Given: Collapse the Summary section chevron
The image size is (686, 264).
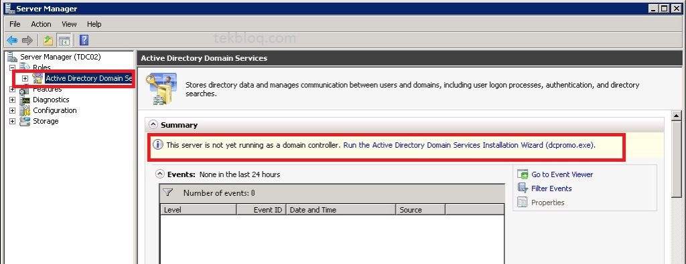Looking at the screenshot, I should [x=153, y=125].
